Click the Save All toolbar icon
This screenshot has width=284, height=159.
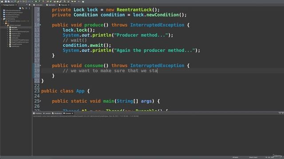(x=8, y=1)
